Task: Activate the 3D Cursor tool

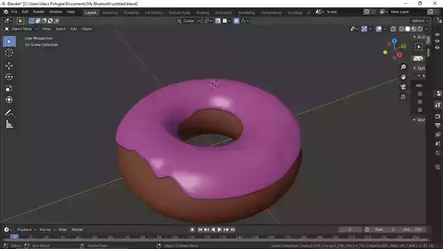Action: (x=9, y=53)
